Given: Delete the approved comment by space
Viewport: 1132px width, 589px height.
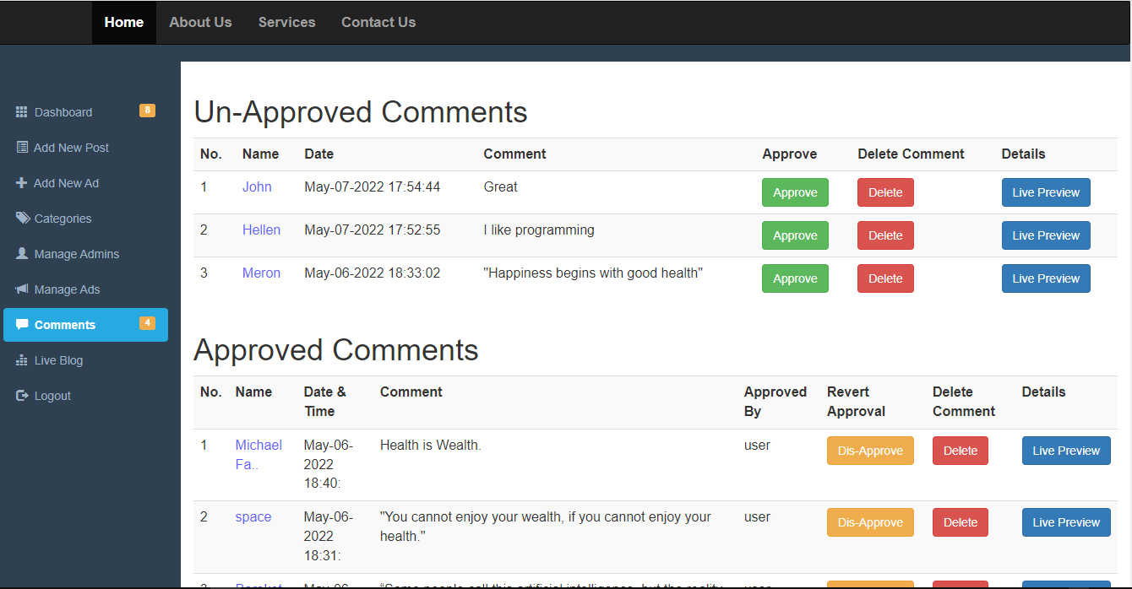Looking at the screenshot, I should click(x=961, y=522).
